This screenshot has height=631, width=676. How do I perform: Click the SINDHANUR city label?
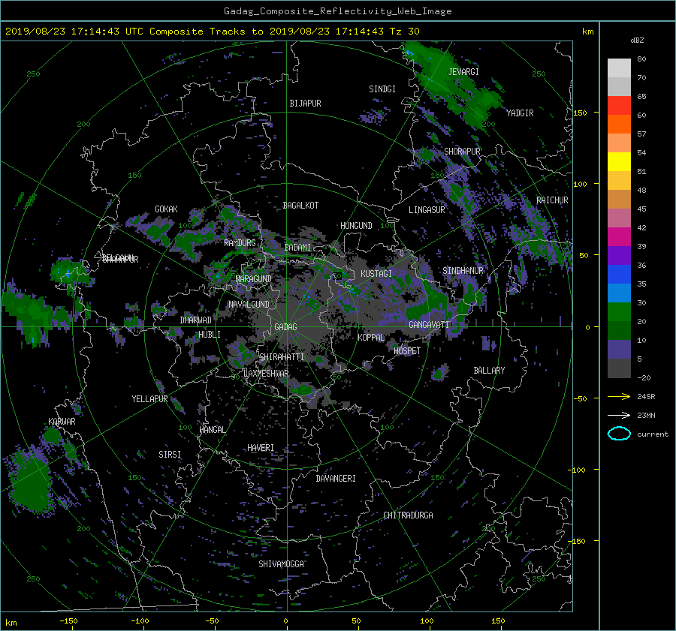point(463,271)
